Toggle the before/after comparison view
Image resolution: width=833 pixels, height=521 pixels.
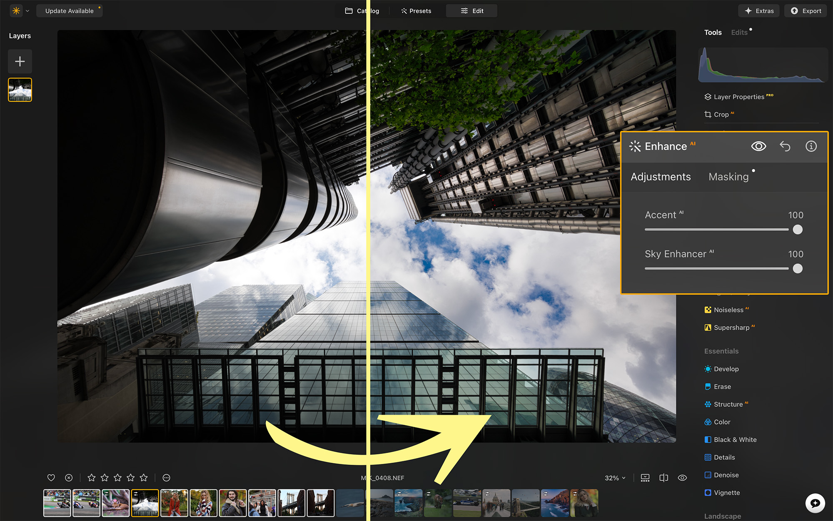663,478
